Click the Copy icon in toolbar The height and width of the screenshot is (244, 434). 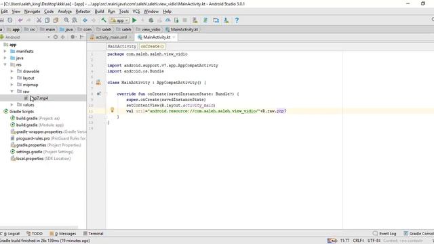[47, 20]
